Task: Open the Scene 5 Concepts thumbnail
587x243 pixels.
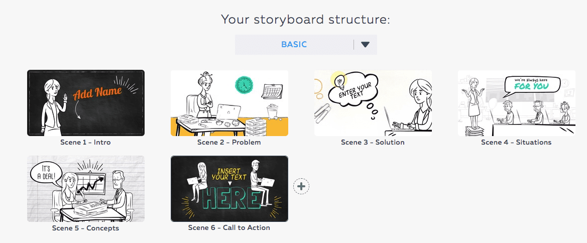Action: [x=86, y=189]
